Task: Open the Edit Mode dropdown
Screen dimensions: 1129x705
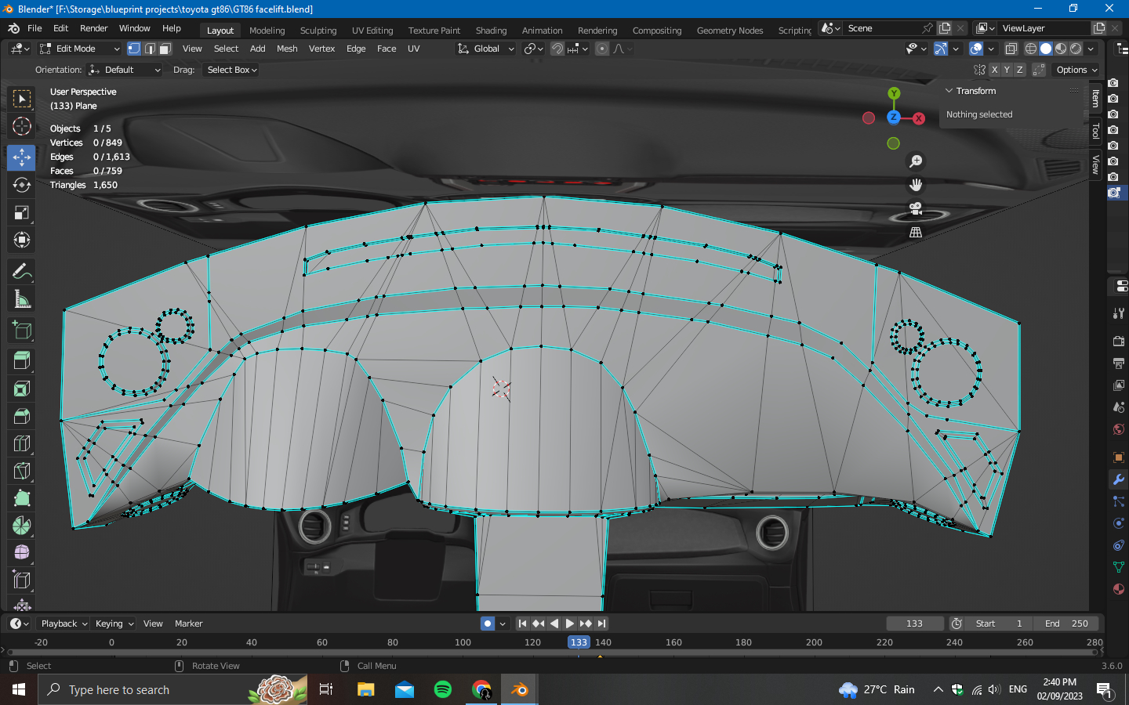Action: click(x=80, y=49)
